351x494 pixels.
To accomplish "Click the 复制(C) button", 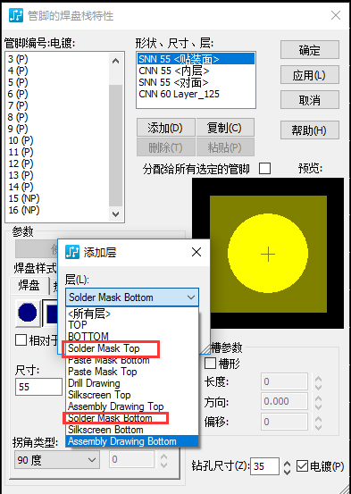I will [x=225, y=128].
